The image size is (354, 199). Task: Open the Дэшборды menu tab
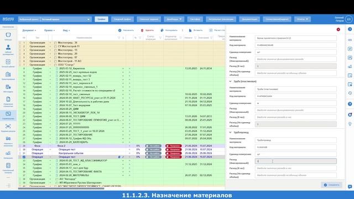click(174, 19)
